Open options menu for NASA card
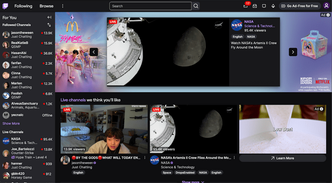The image size is (332, 183). pos(234,158)
